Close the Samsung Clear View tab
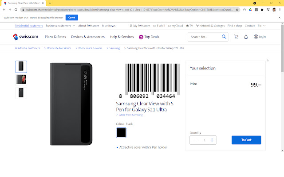Viewport: 284px width, 177px height. pyautogui.click(x=43, y=3)
